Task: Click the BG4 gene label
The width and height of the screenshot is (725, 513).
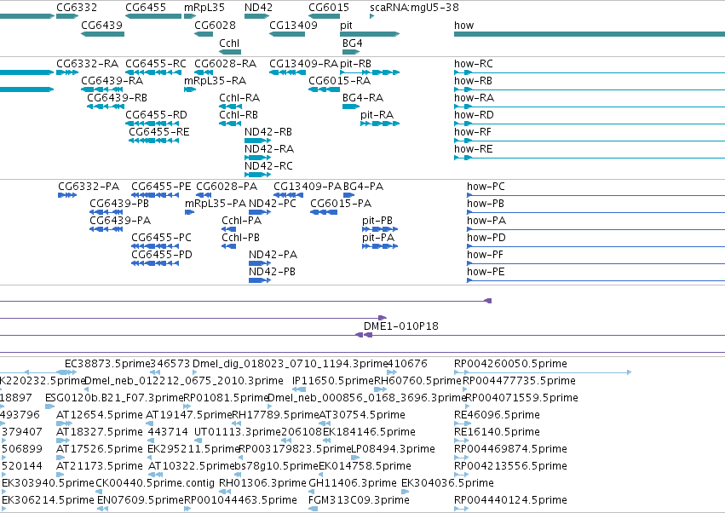Action: (353, 43)
